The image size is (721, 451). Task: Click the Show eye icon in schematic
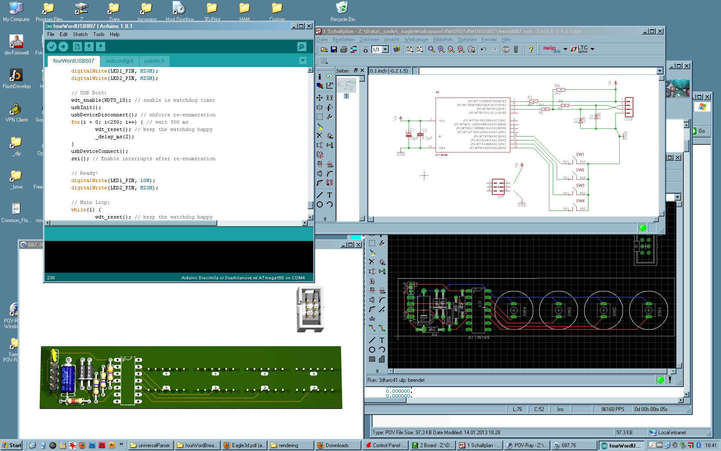pyautogui.click(x=330, y=76)
